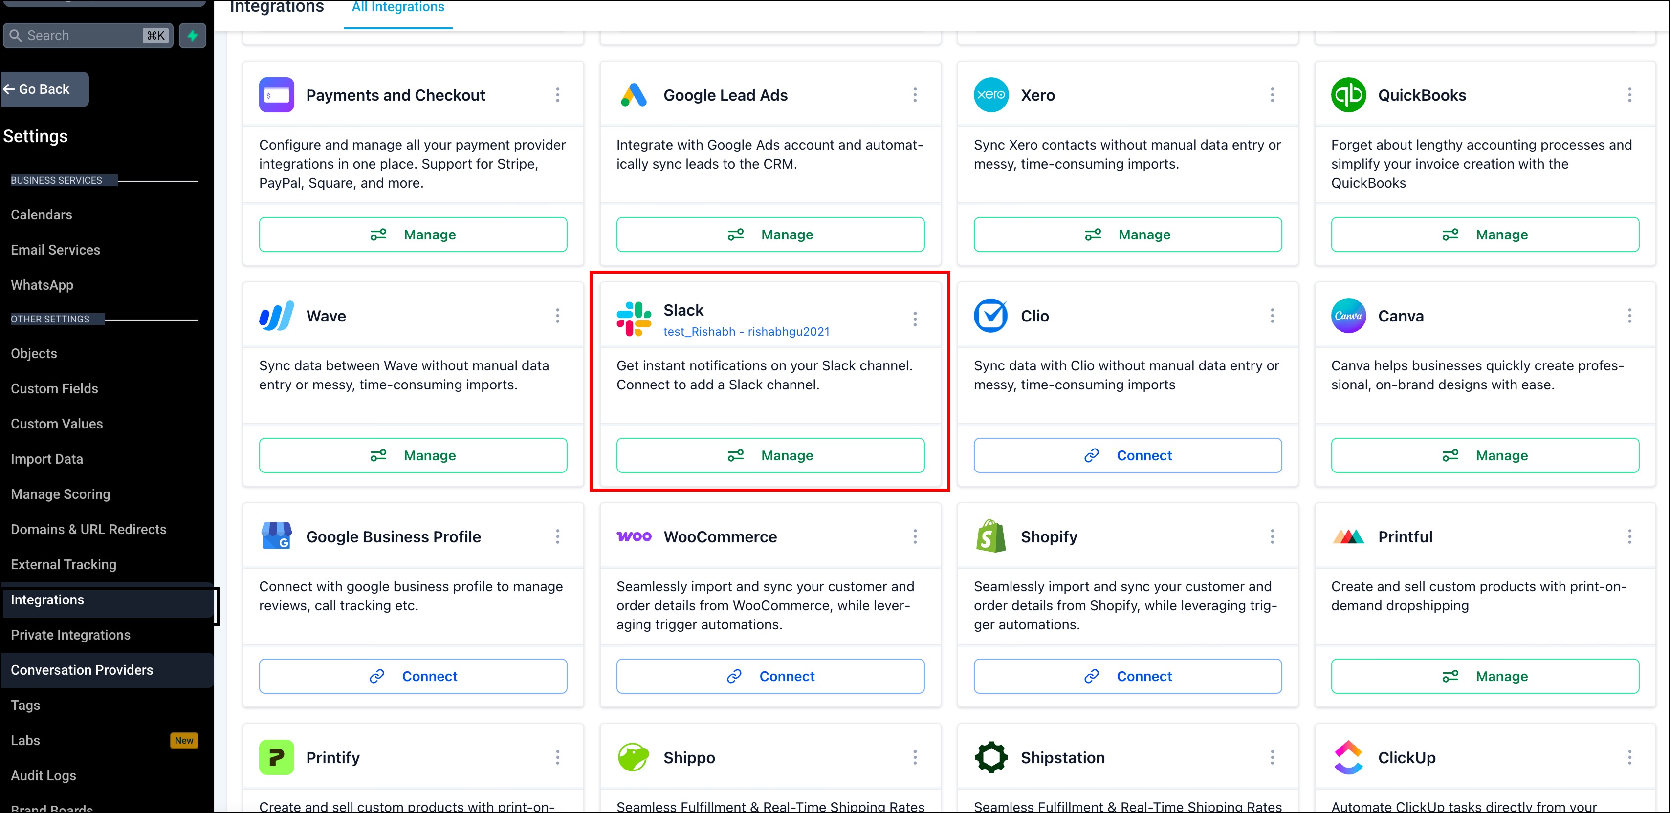Open the Canva card three-dot menu
Screen dimensions: 1670x813
1630,316
